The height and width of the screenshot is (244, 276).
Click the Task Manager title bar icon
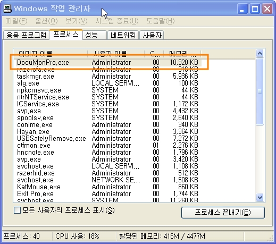[x=7, y=9]
